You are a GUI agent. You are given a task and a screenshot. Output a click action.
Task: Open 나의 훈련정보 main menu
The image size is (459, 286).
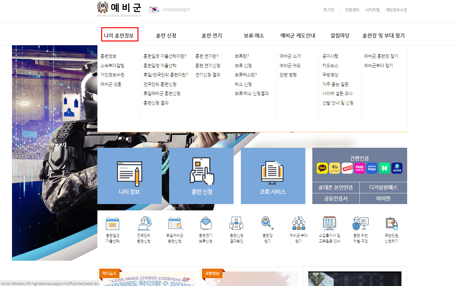tap(119, 35)
